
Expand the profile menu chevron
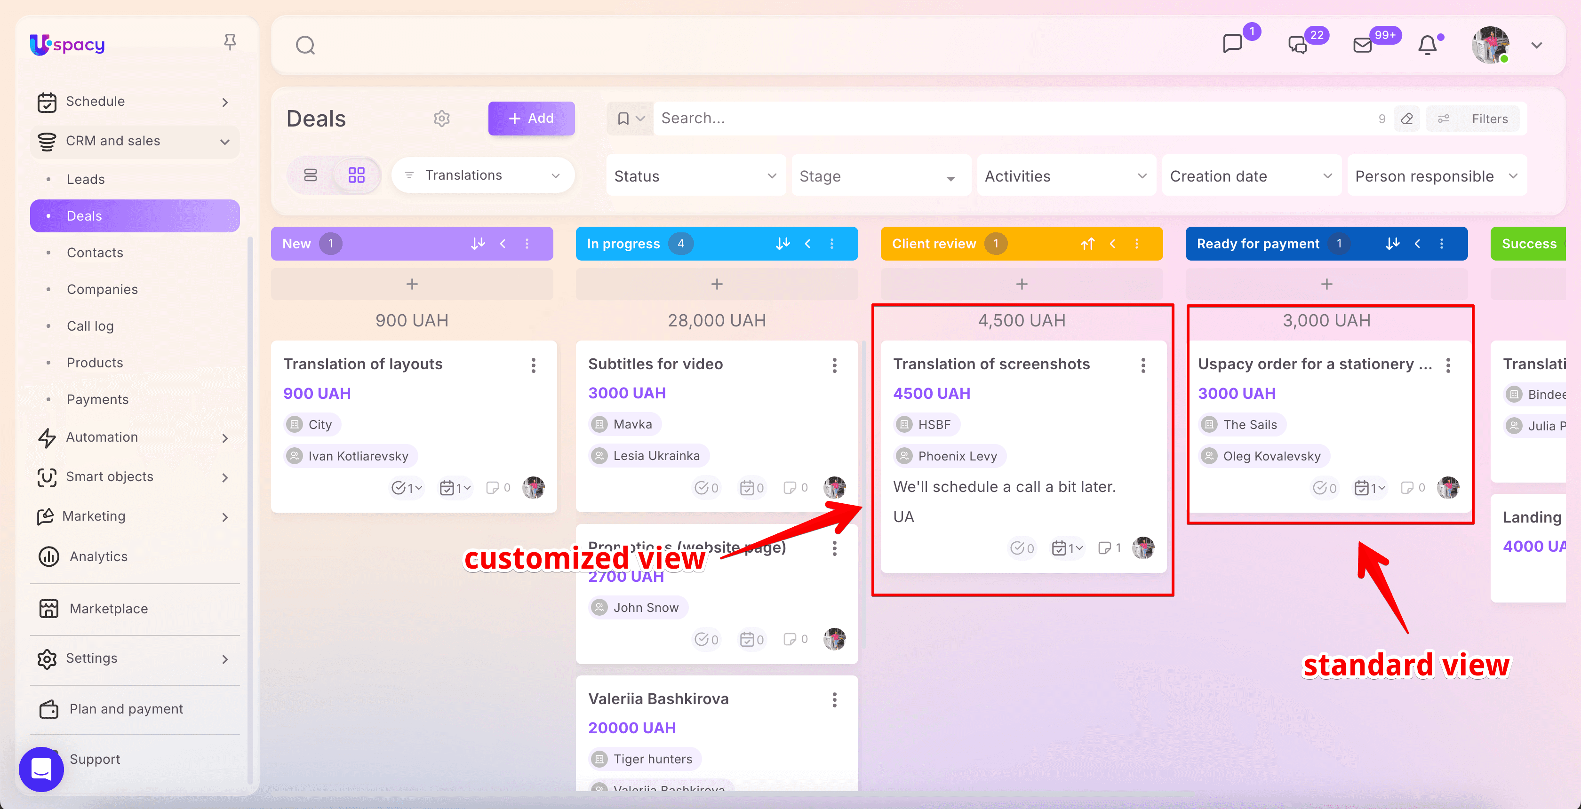1537,45
